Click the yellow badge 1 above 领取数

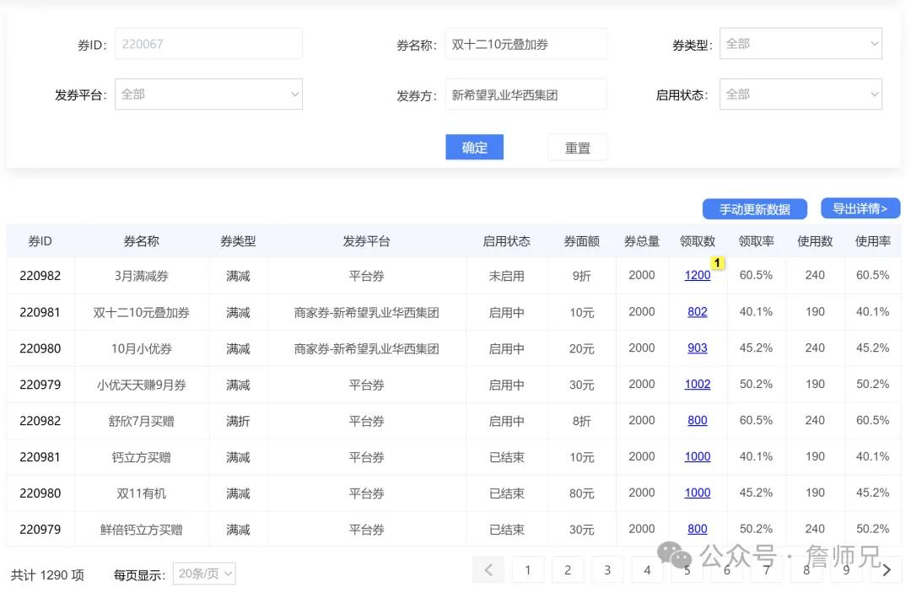point(716,262)
